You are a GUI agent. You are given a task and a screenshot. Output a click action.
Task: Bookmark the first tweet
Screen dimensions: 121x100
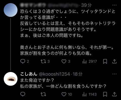[x=105, y=61]
